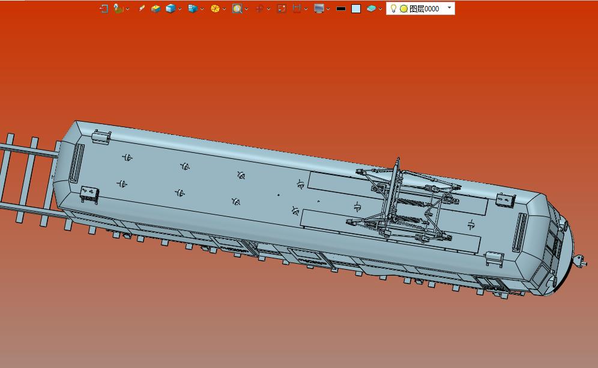Open the zoom options dropdown arrow

[x=246, y=9]
